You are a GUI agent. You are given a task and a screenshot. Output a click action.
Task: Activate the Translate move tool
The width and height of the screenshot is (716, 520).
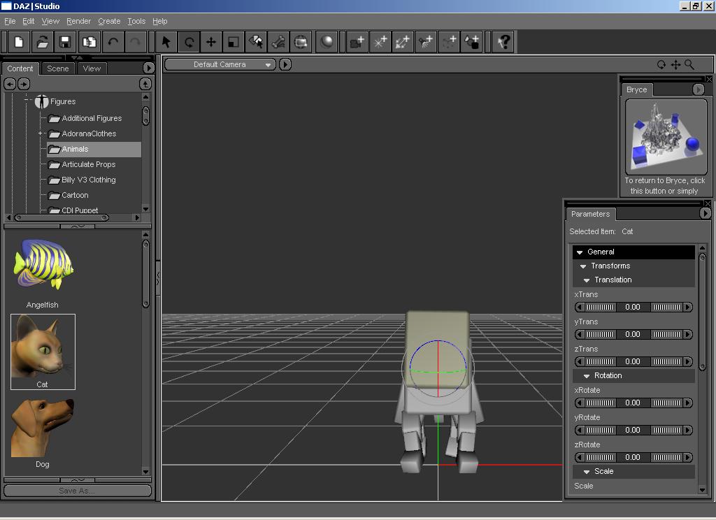(211, 42)
